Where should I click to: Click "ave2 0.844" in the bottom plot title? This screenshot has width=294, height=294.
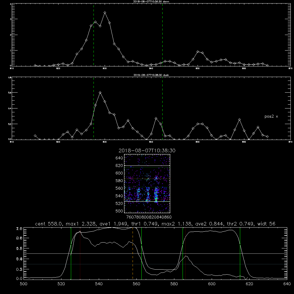coord(210,224)
